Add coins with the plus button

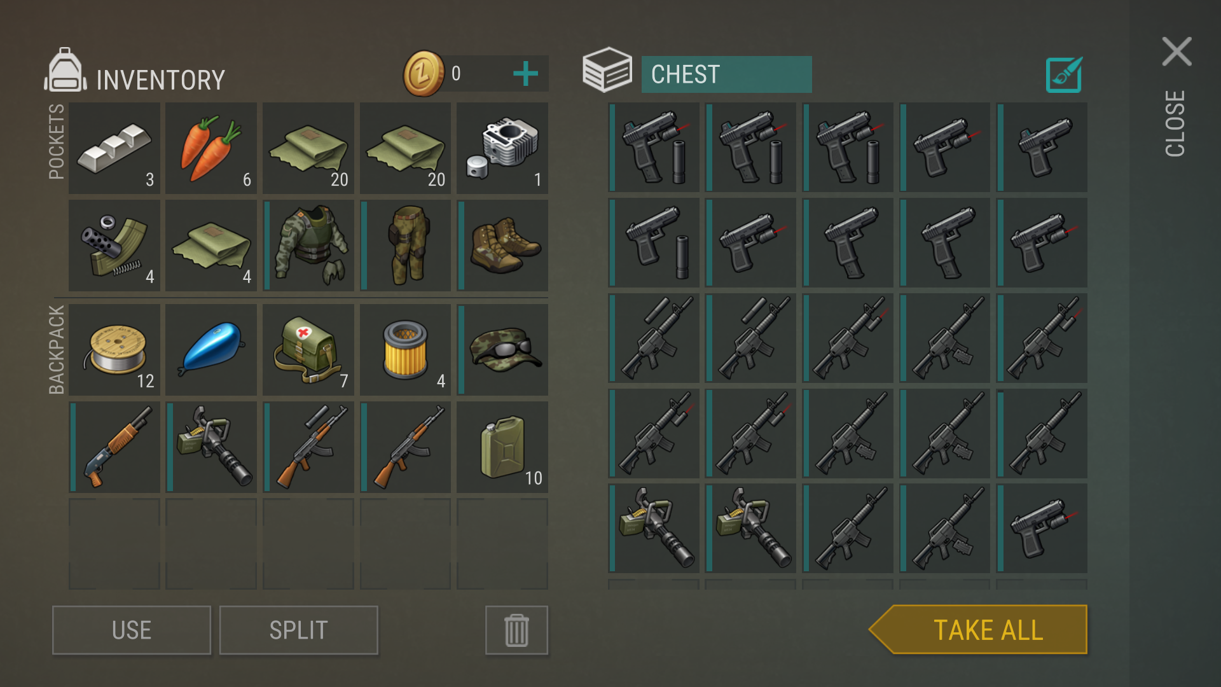coord(525,74)
